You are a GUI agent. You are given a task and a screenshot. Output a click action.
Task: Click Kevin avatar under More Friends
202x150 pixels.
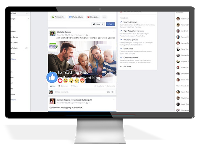click(178, 92)
